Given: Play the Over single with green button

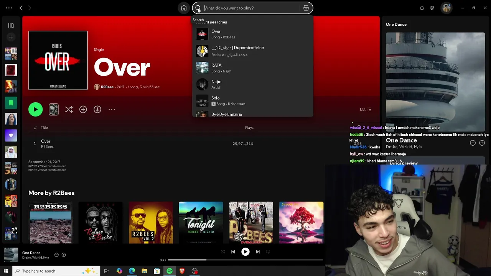Looking at the screenshot, I should (36, 109).
